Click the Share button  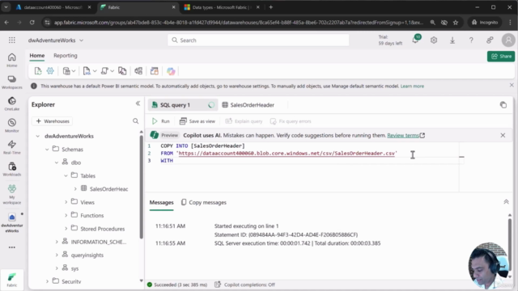[501, 57]
